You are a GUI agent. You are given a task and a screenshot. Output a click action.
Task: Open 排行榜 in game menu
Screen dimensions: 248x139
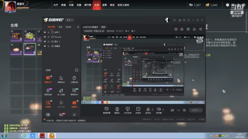pyautogui.click(x=88, y=5)
